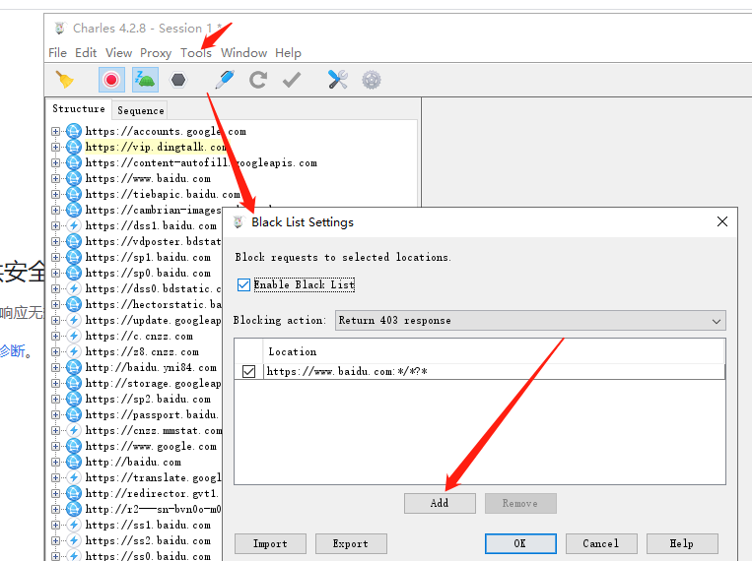Click lightning icon beside z8.cnzz.com
The width and height of the screenshot is (752, 561).
(x=73, y=351)
